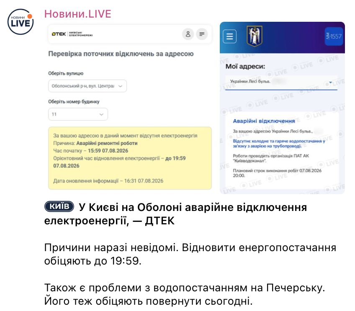This screenshot has width=355, height=311.
Task: Click the 'Час початку – 15:59' line
Action: point(90,151)
